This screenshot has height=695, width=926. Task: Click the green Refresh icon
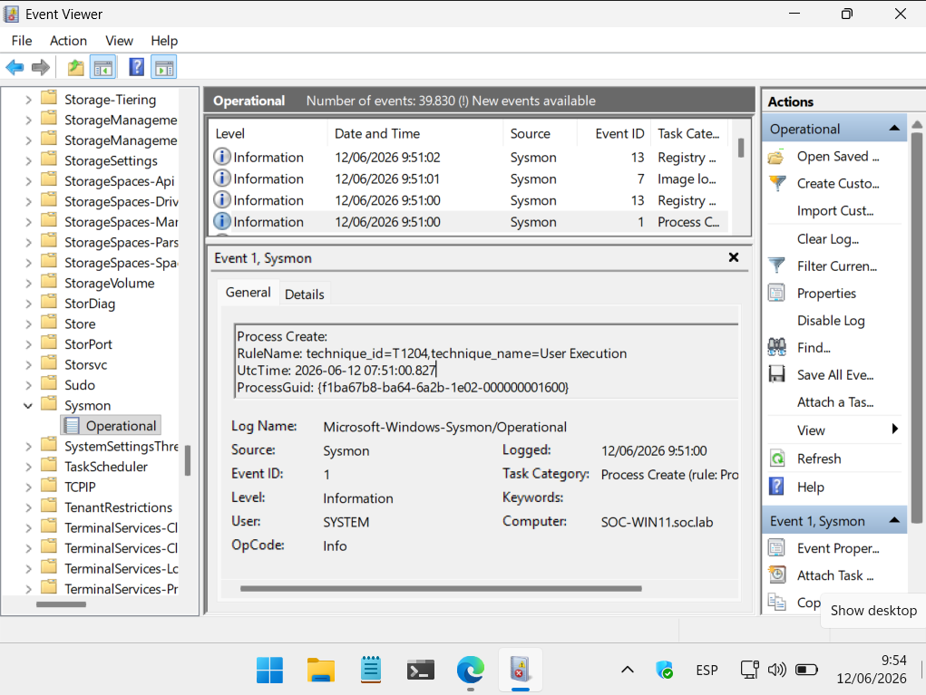click(x=777, y=459)
